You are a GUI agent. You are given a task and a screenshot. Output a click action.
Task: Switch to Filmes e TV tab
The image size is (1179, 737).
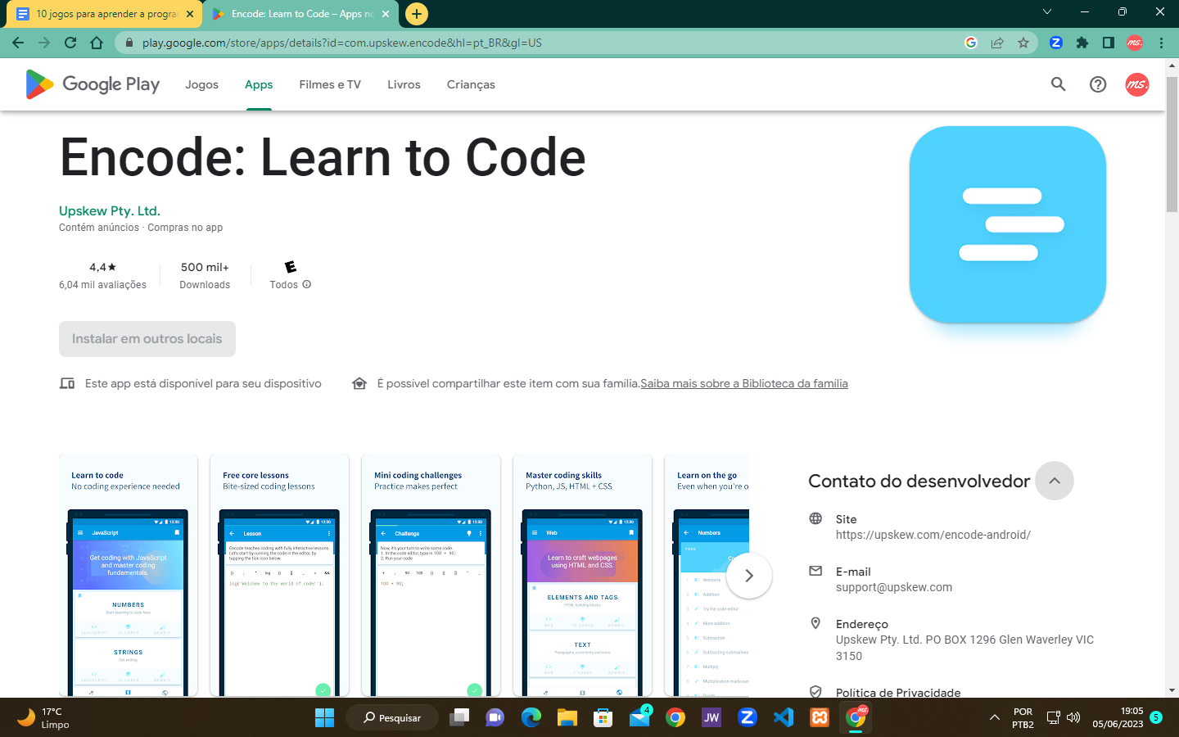pyautogui.click(x=330, y=84)
